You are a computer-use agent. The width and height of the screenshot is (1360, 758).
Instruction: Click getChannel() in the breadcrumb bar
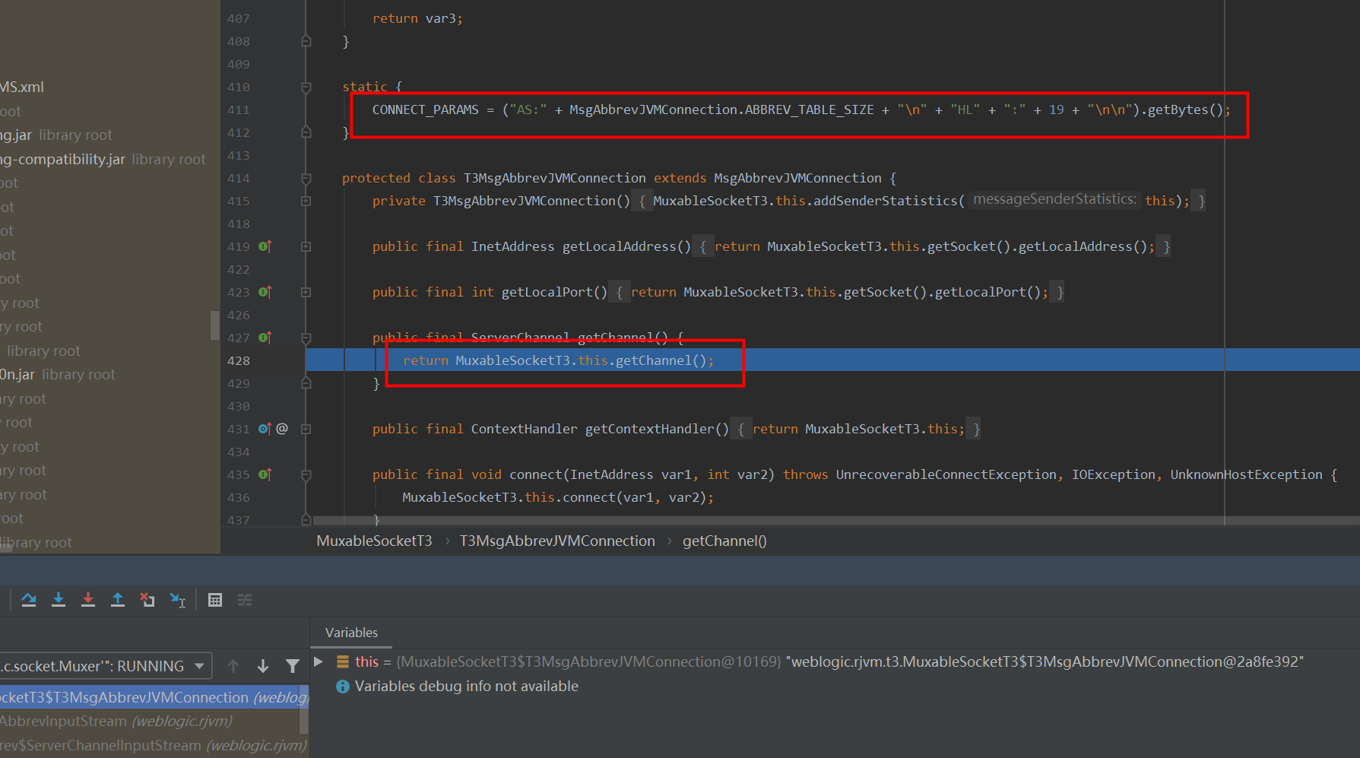click(724, 541)
